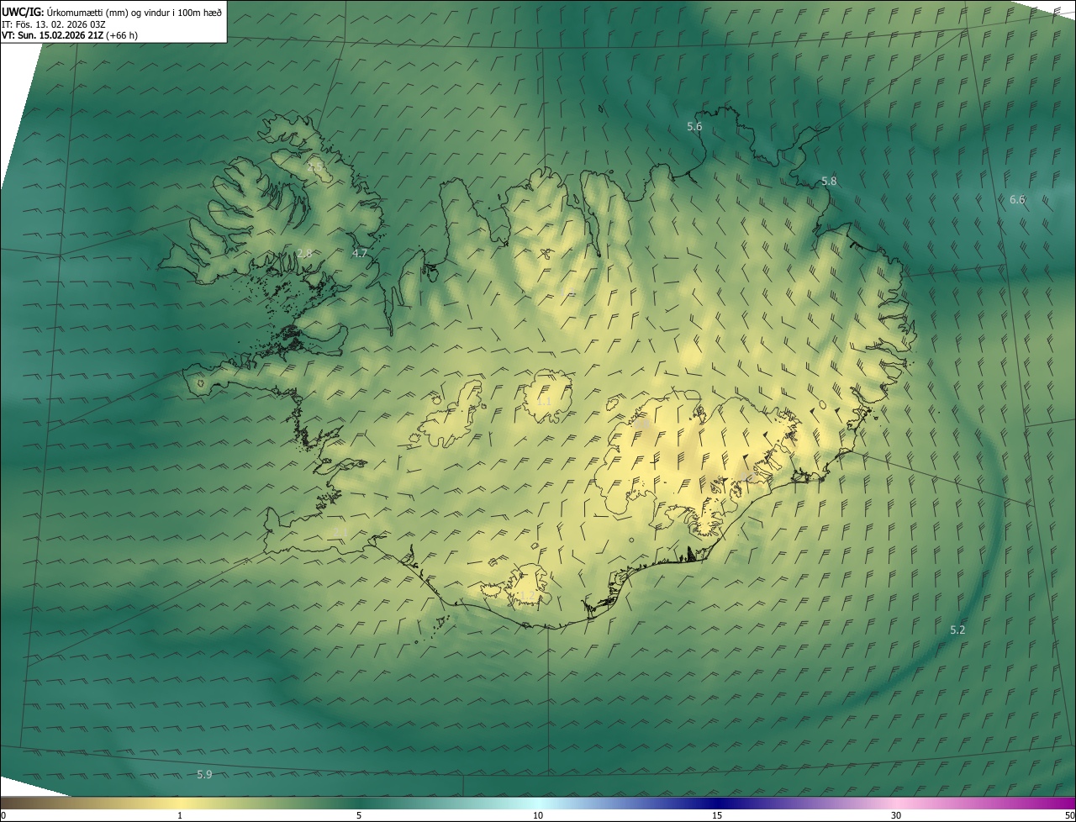Click the 2.8 value label in the Westfjords area

point(304,253)
